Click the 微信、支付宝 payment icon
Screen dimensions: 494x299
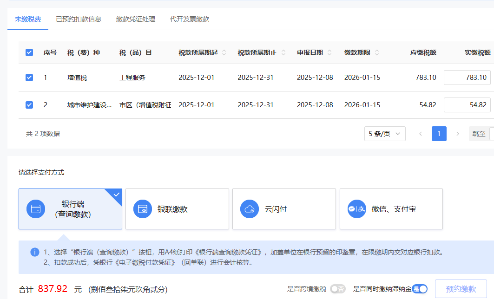point(357,209)
